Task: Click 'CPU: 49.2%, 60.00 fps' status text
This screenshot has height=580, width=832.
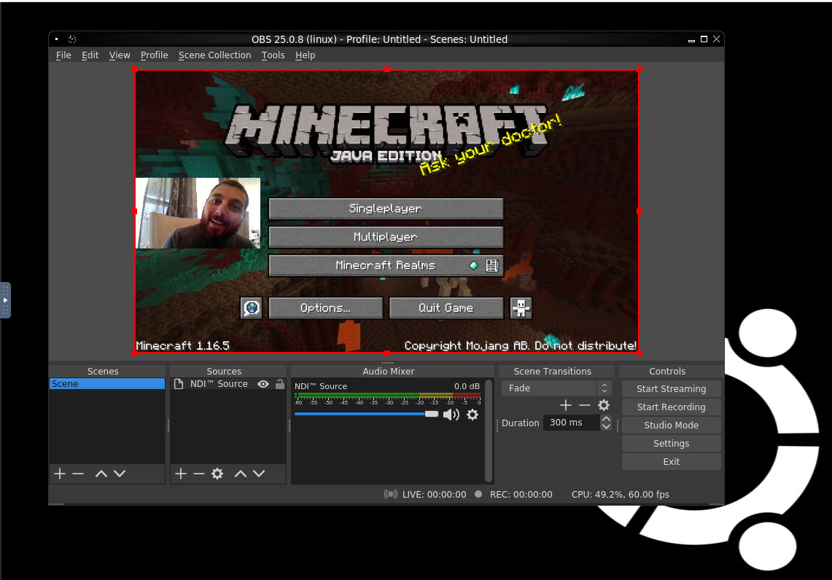Action: (621, 495)
